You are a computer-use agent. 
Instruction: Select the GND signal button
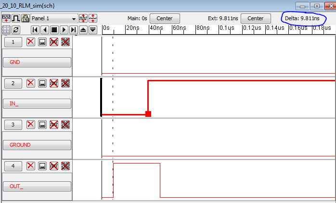[x=37, y=63]
